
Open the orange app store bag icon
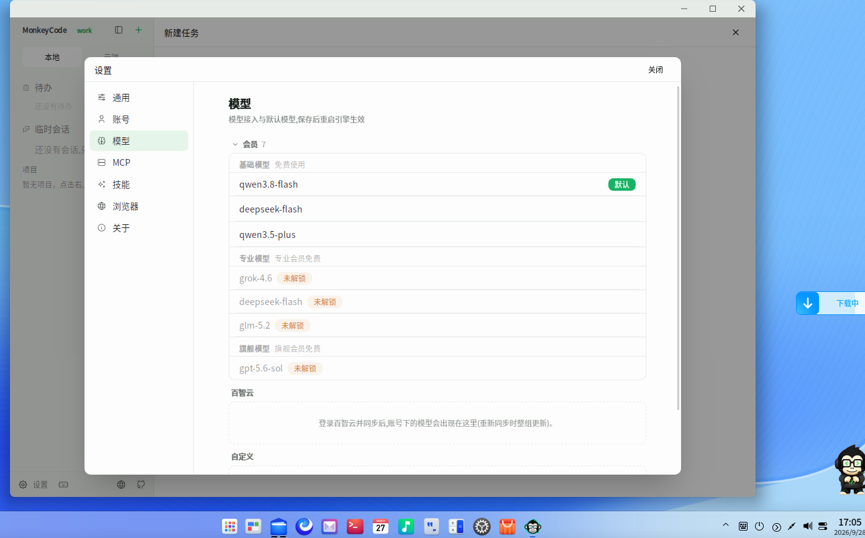[508, 527]
